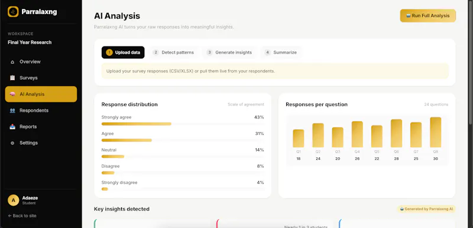Screen dimensions: 473x228
Task: Click the Strongly disagree progress bar
Action: 183,189
